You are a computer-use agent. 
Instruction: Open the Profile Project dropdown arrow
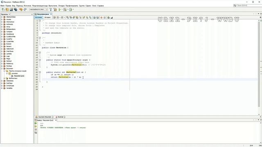click(x=73, y=9)
